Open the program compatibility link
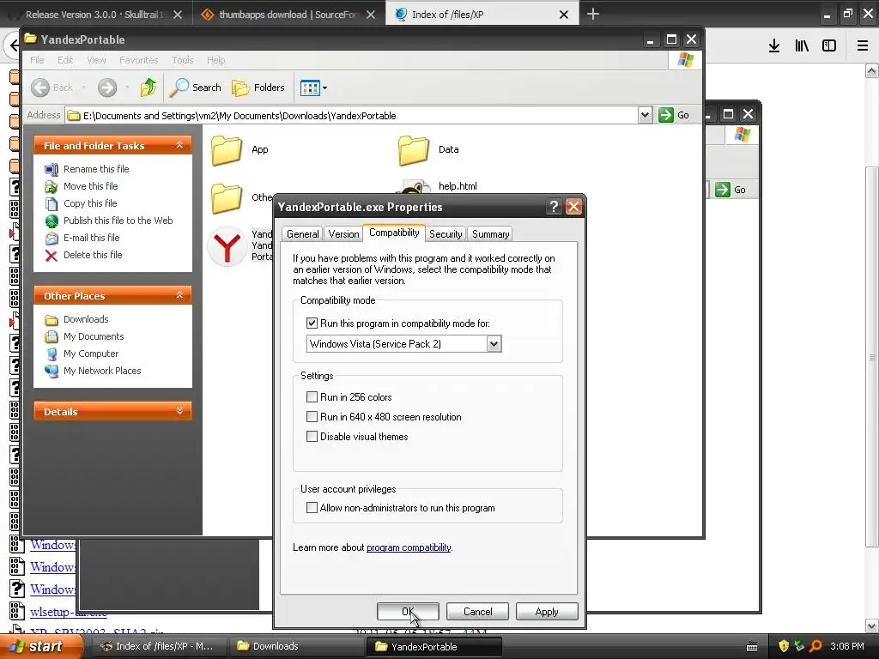Screen dimensions: 879x659 point(409,547)
